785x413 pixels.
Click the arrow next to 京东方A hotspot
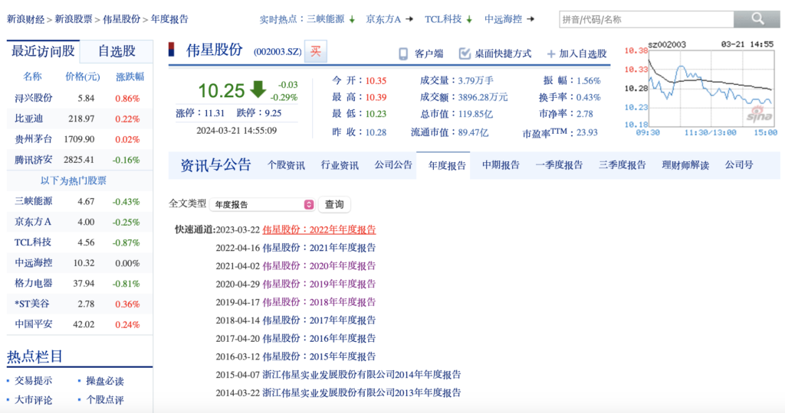[409, 19]
